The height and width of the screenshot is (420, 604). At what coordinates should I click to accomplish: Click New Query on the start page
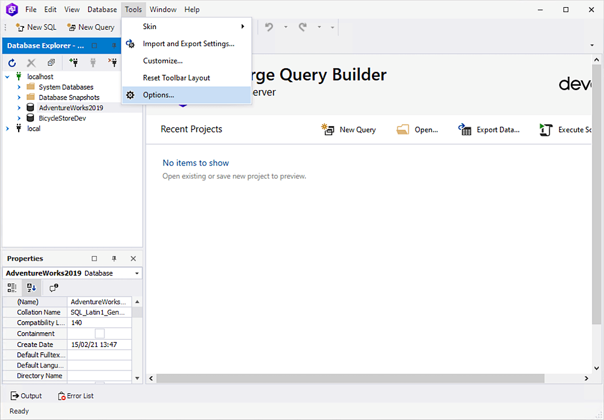[349, 130]
